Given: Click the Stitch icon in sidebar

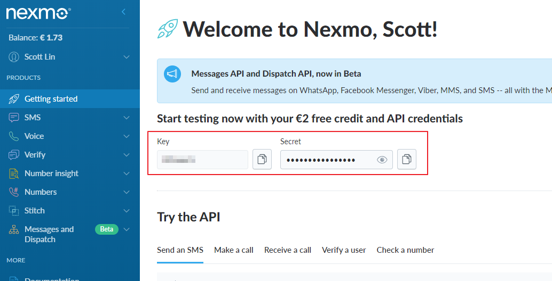Looking at the screenshot, I should 14,211.
